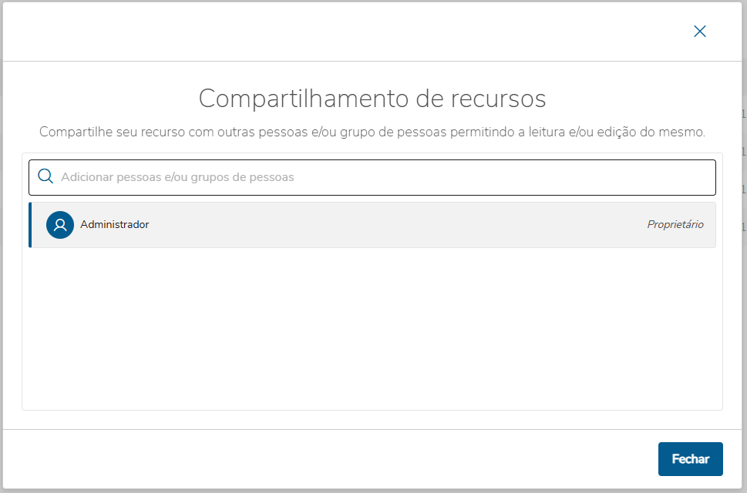This screenshot has height=493, width=747.
Task: Focus the add people or groups field
Action: (x=385, y=177)
